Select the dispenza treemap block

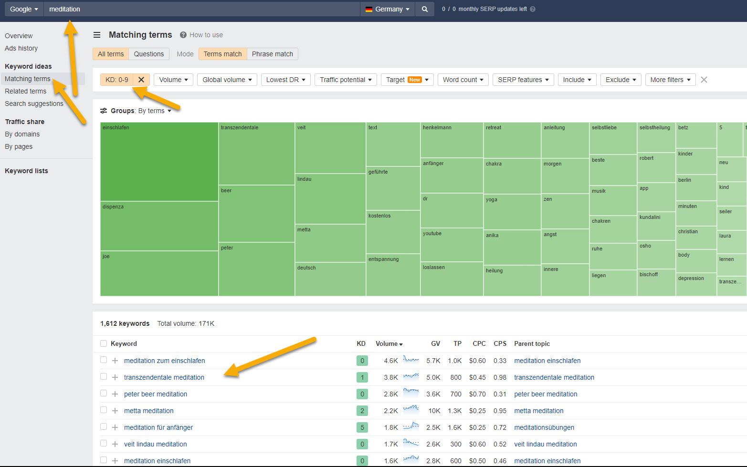(x=159, y=226)
